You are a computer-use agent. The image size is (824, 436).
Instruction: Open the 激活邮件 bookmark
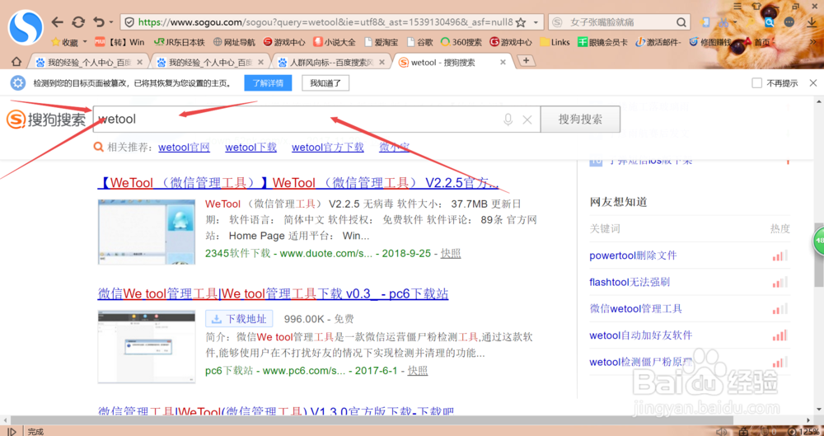click(658, 42)
